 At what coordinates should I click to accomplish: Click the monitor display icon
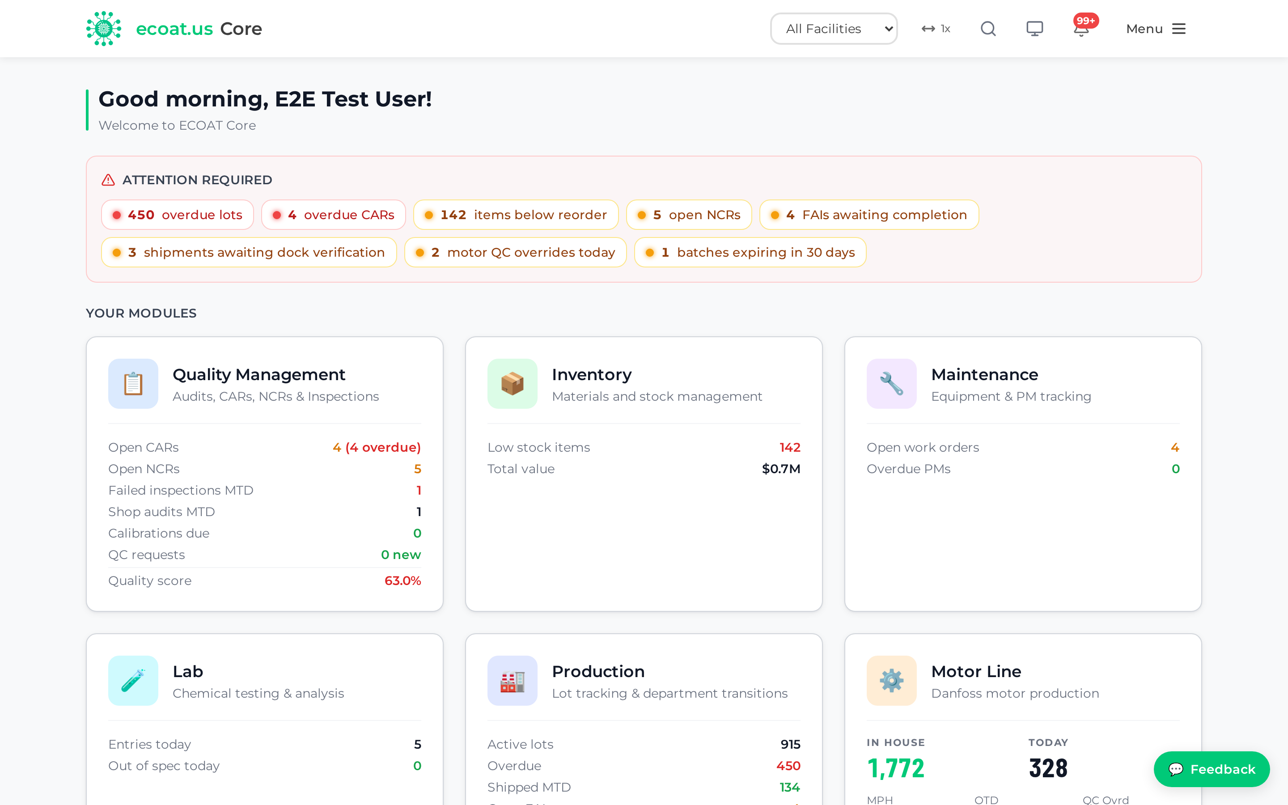coord(1034,29)
